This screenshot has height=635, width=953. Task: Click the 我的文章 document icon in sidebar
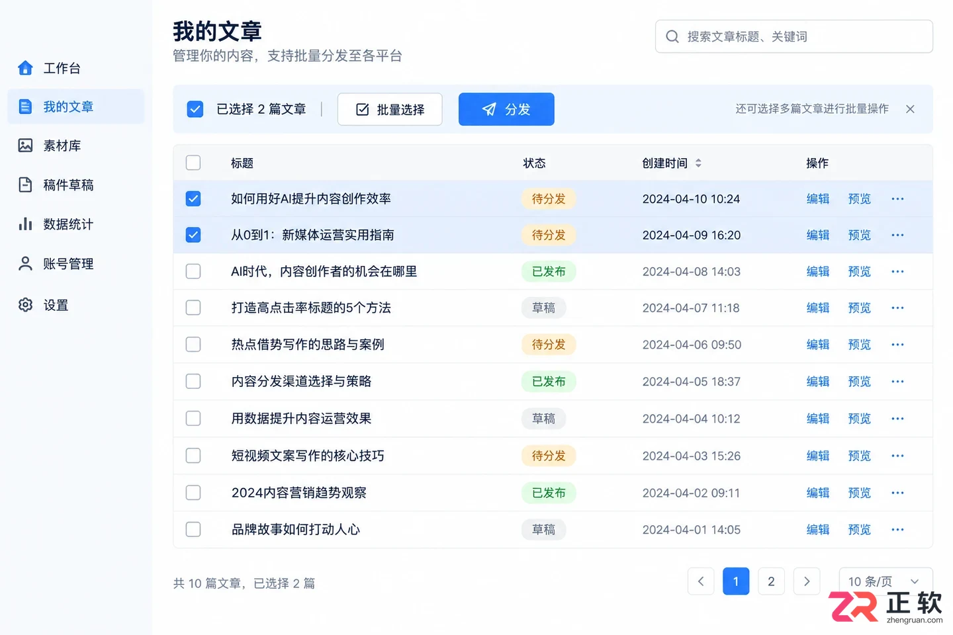[25, 106]
